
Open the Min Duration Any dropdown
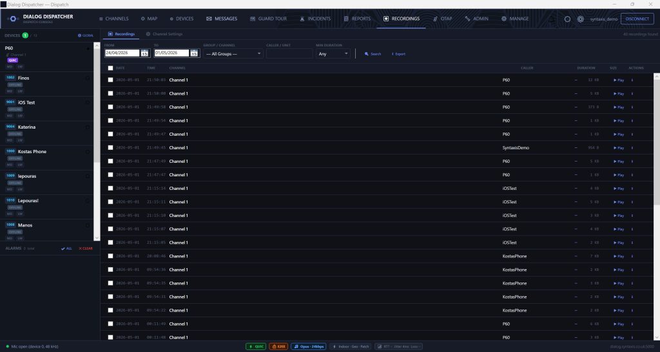pos(333,54)
